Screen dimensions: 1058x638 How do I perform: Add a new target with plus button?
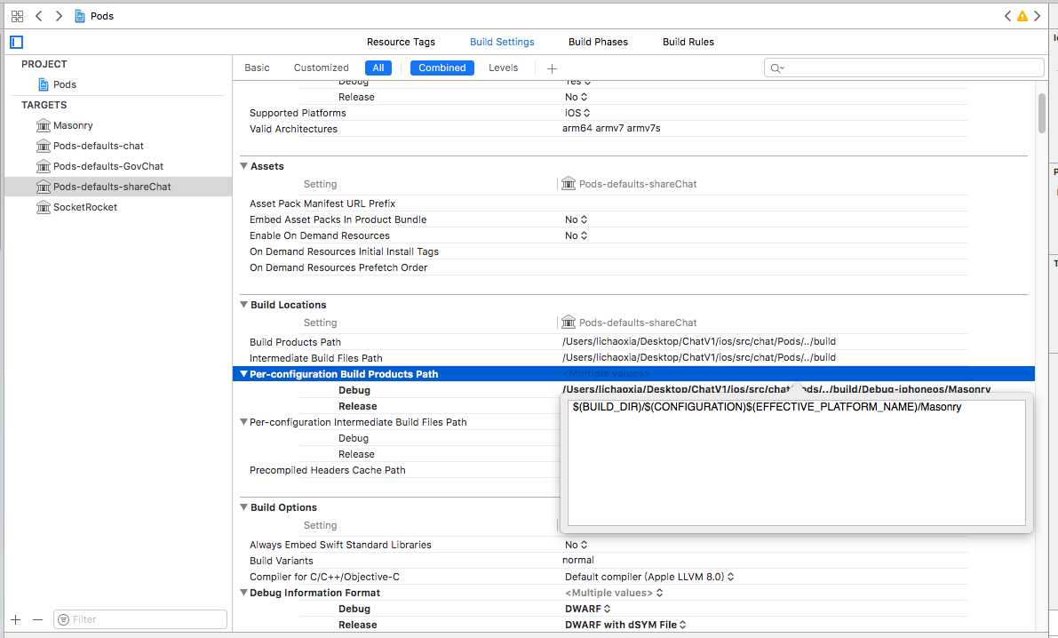point(15,619)
